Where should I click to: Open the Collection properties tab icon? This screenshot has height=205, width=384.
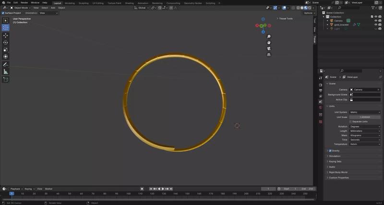pyautogui.click(x=321, y=114)
